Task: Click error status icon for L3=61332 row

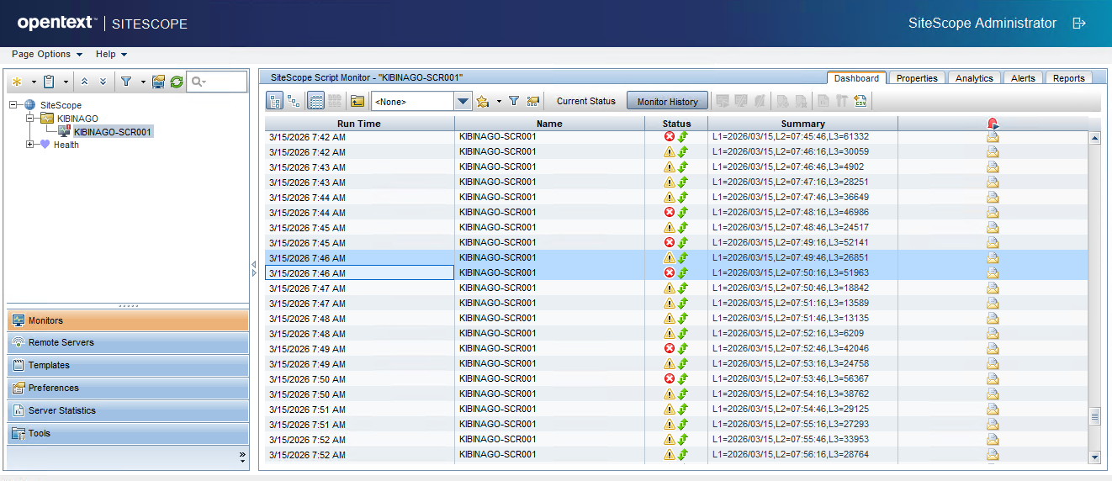Action: [x=670, y=136]
